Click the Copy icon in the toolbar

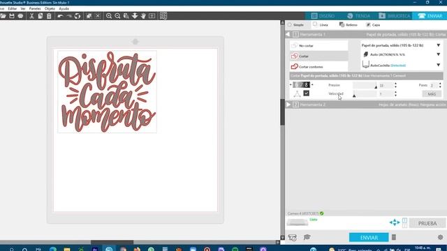pos(41,16)
